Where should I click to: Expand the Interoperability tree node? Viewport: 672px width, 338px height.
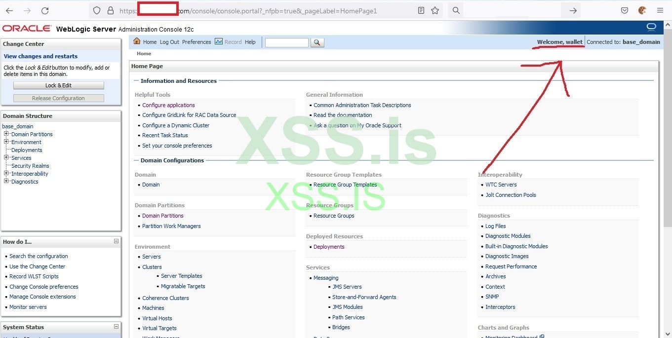pos(6,173)
